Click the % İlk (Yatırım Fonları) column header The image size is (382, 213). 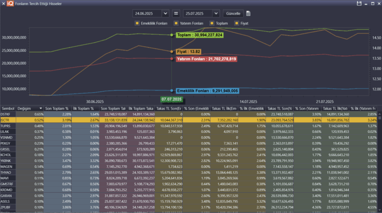[x=363, y=108]
